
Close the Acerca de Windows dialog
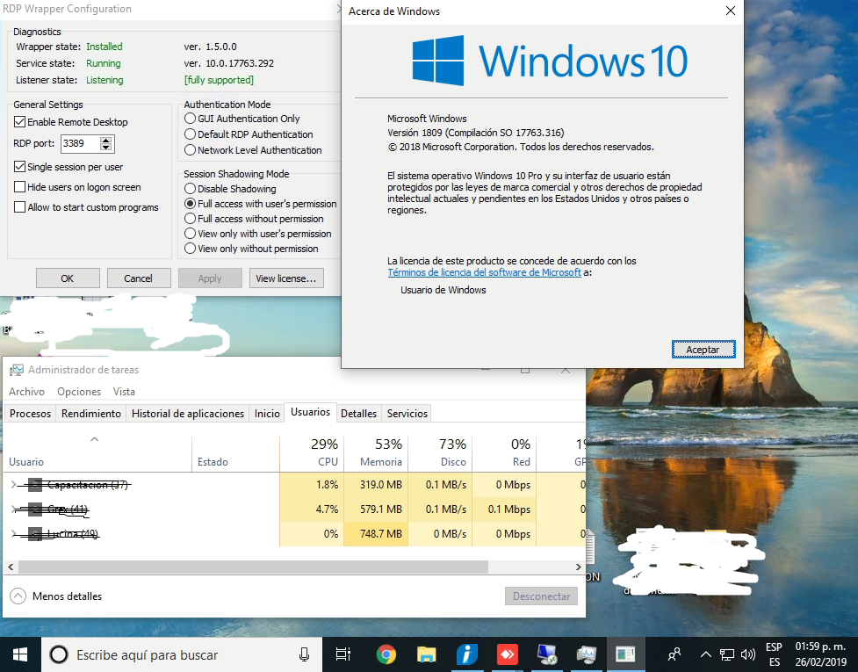pyautogui.click(x=731, y=11)
